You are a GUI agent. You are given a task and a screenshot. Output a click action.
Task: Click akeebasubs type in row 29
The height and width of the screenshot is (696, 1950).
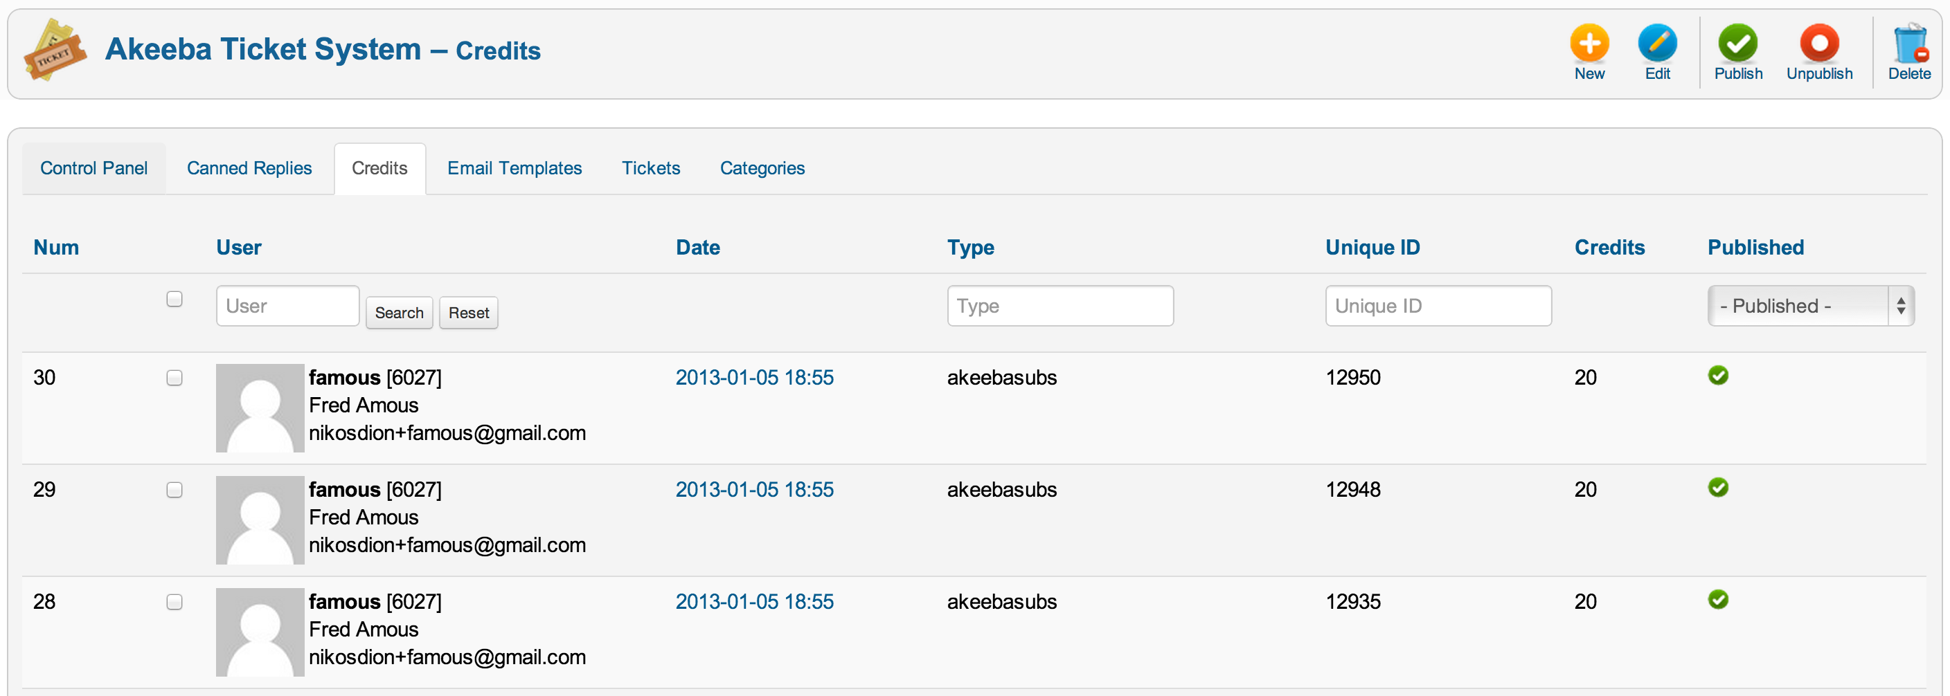1001,489
